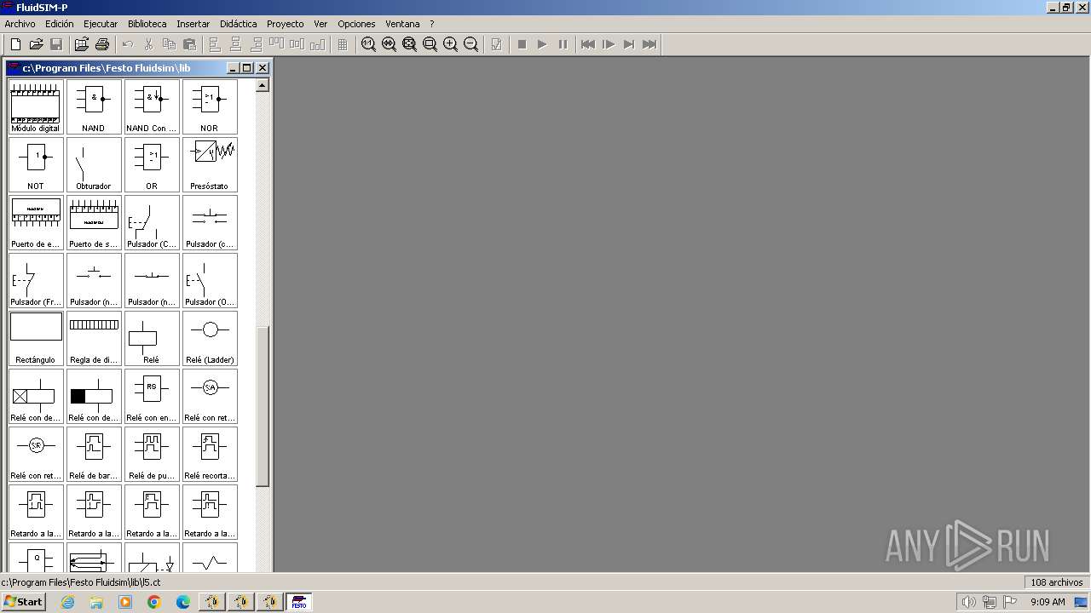Select the Obturador switch component
This screenshot has height=613, width=1091.
94,164
